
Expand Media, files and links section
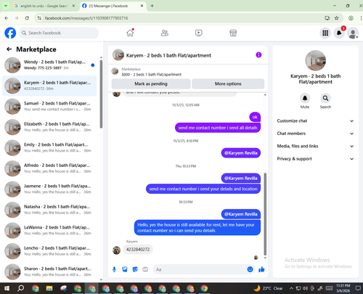[x=315, y=146]
